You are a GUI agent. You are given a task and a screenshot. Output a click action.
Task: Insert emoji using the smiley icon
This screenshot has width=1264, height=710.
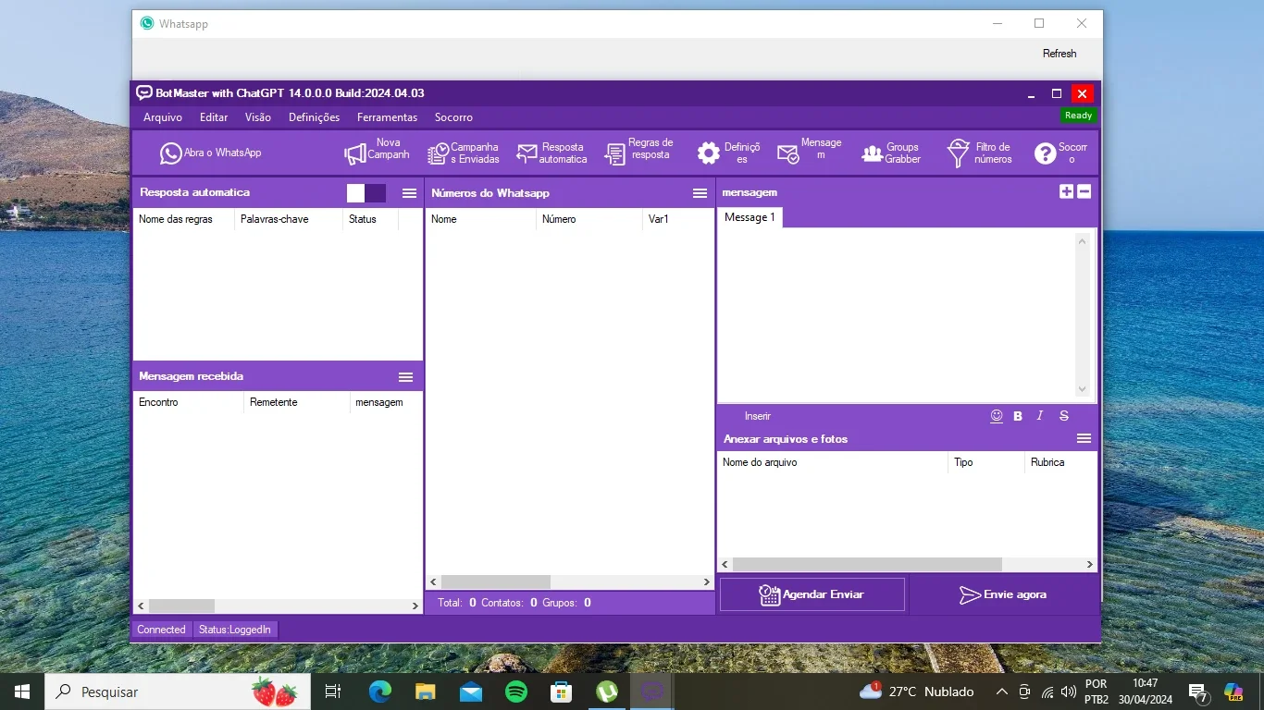point(997,416)
